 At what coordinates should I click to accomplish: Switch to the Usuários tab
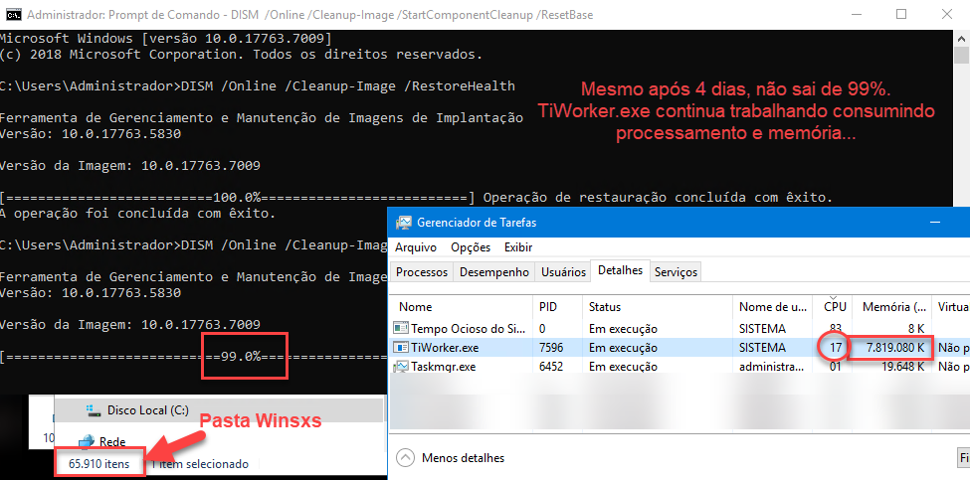[x=563, y=272]
